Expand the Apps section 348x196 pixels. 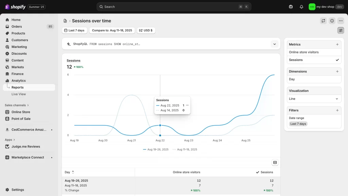tap(10, 140)
